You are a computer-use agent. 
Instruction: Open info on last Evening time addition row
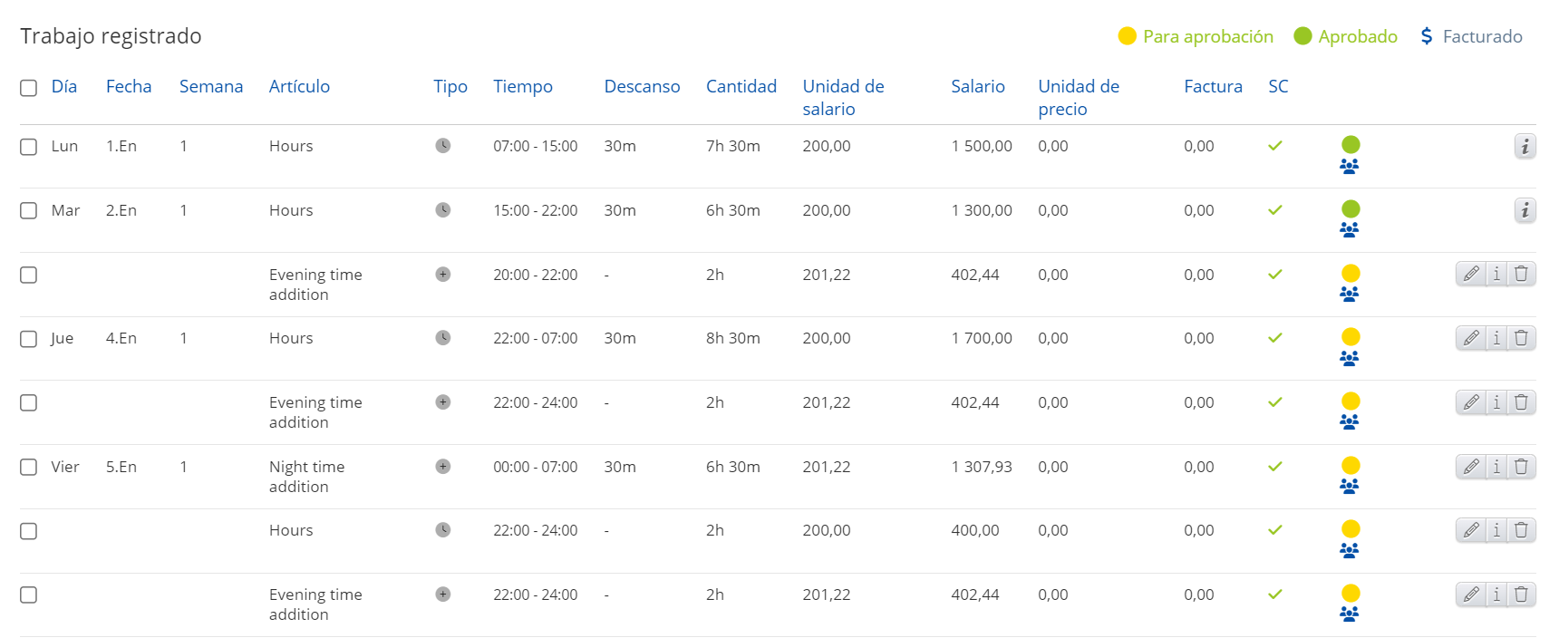pos(1496,594)
